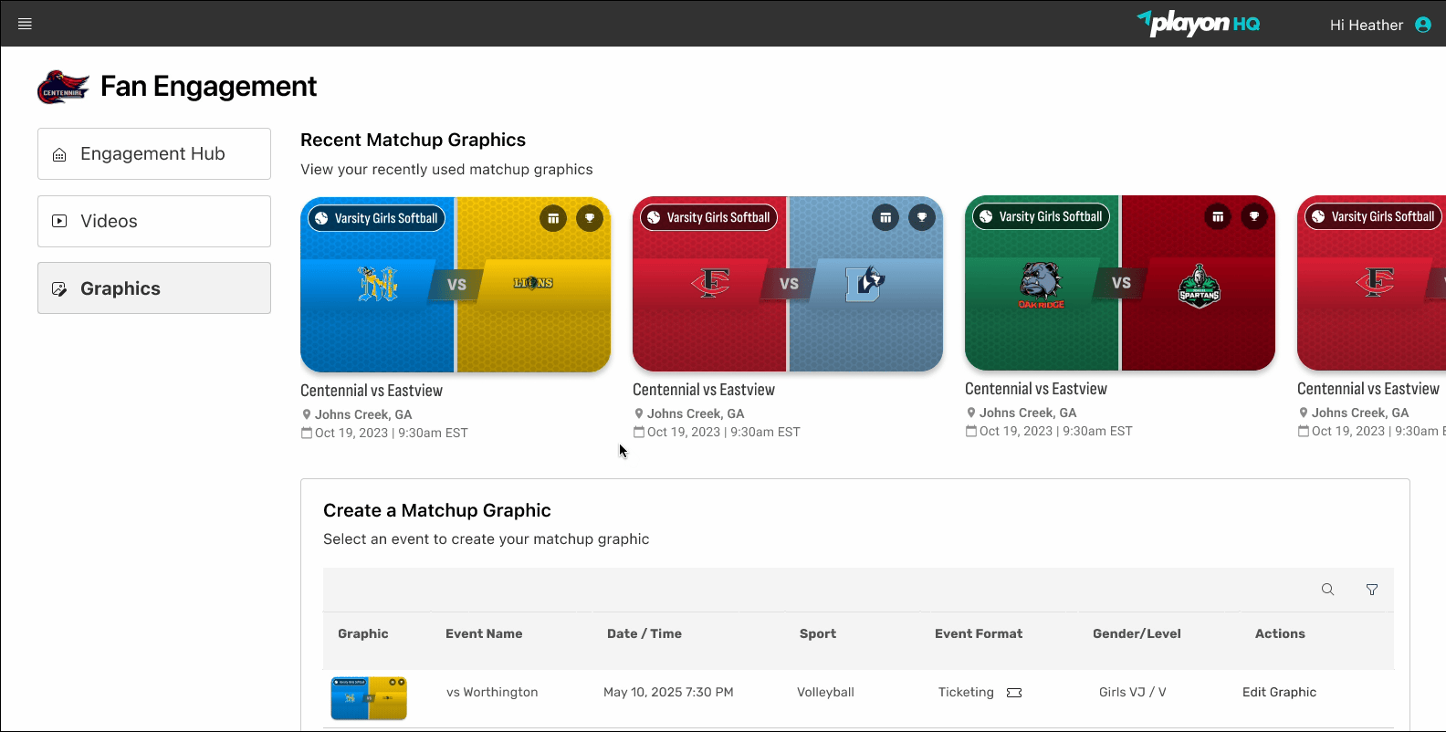
Task: Click the Create a Matchup Graphic heading
Action: click(437, 510)
